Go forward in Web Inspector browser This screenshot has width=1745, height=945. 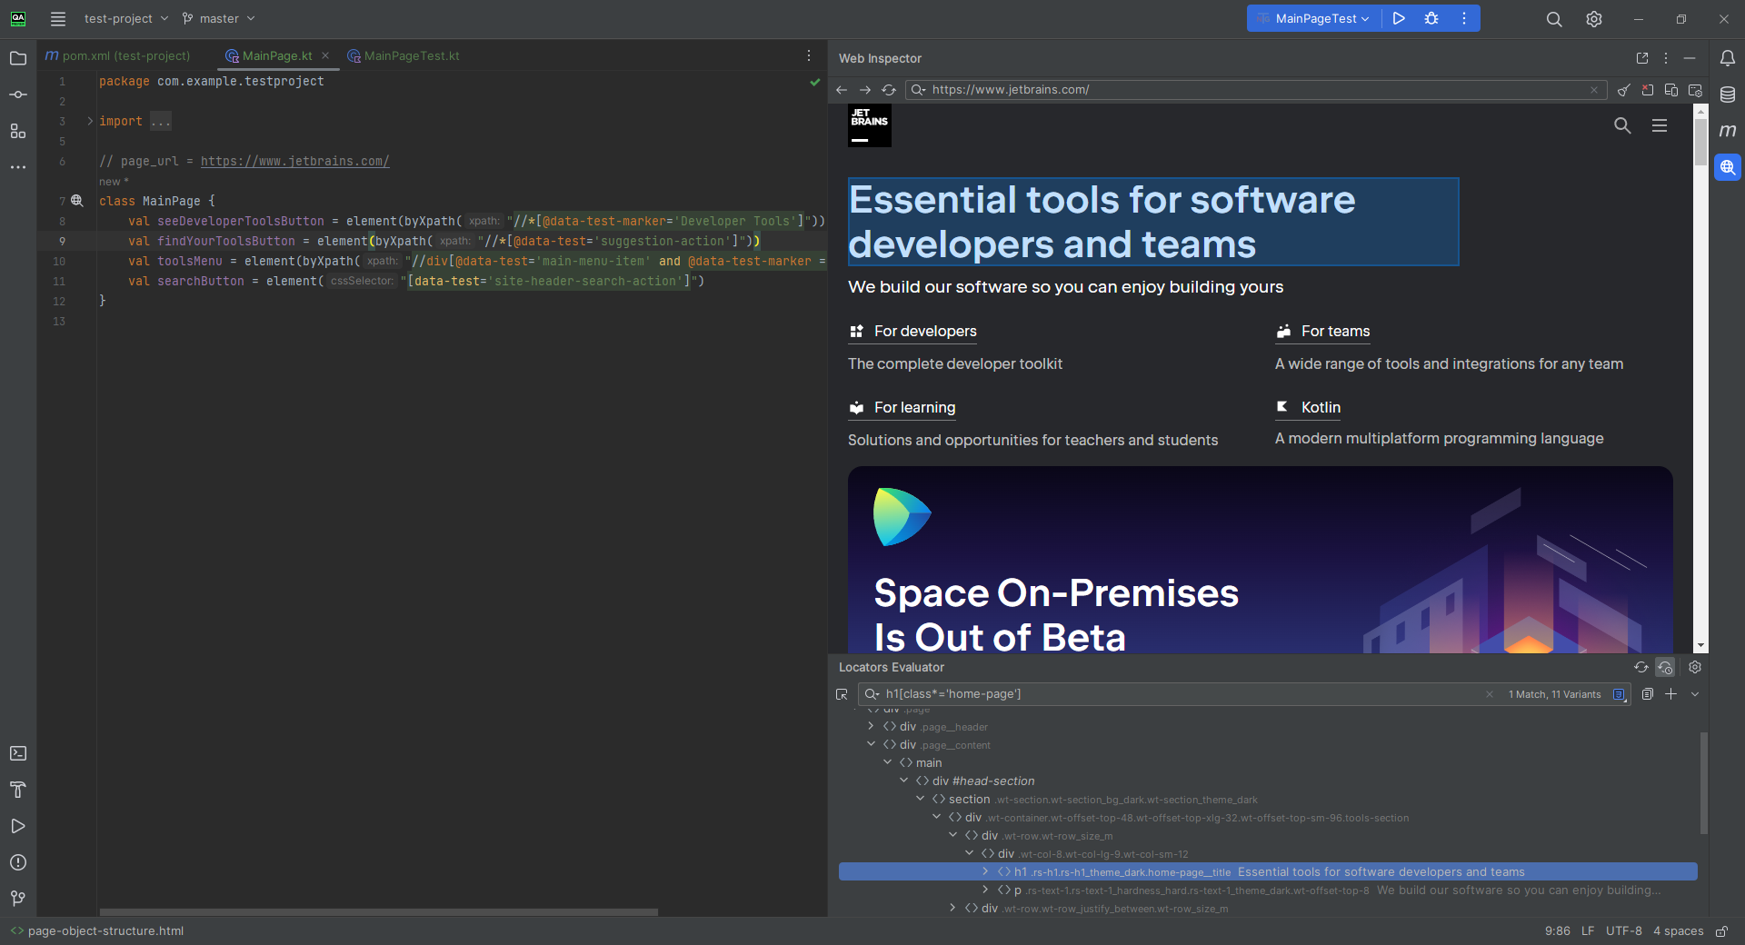[865, 90]
